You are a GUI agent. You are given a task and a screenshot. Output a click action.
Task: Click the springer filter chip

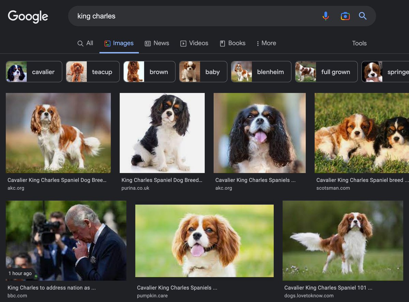(385, 71)
